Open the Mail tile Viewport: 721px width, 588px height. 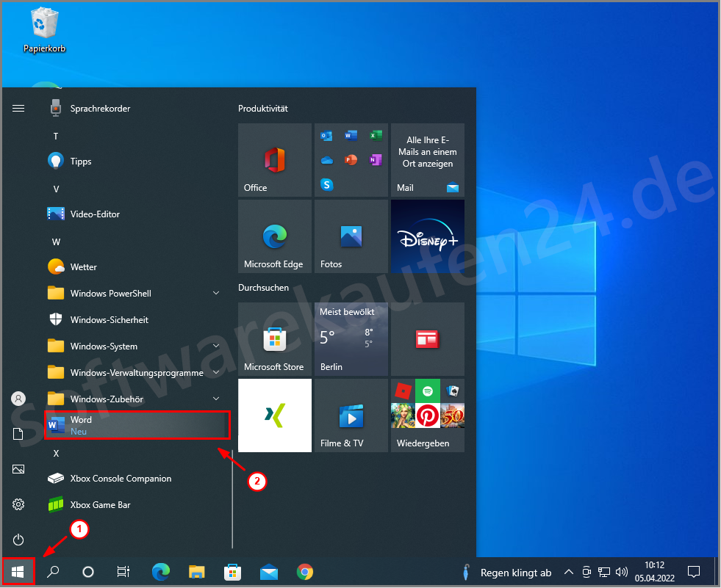(x=427, y=160)
